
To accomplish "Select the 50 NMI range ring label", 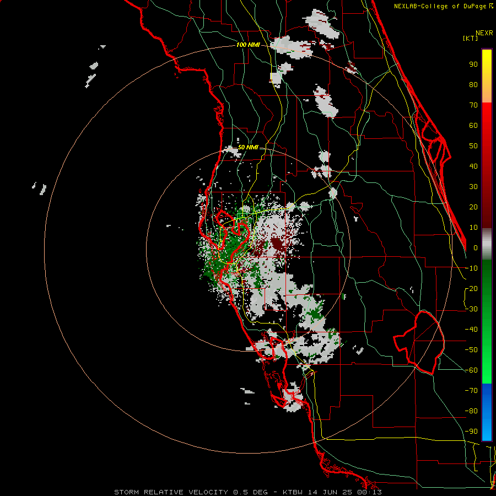I will pyautogui.click(x=248, y=147).
